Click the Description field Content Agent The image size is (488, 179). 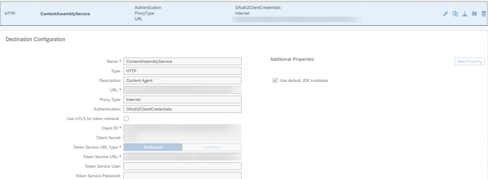tap(183, 80)
